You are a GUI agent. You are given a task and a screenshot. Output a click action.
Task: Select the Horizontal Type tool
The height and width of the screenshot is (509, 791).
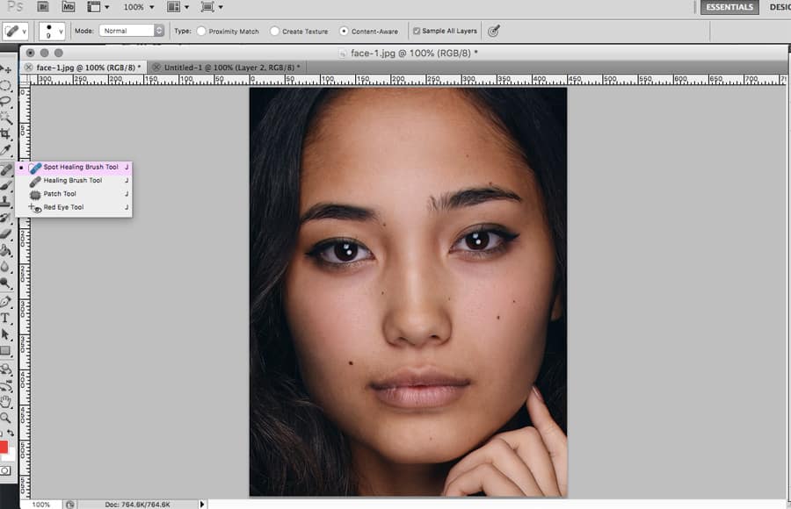(x=6, y=318)
